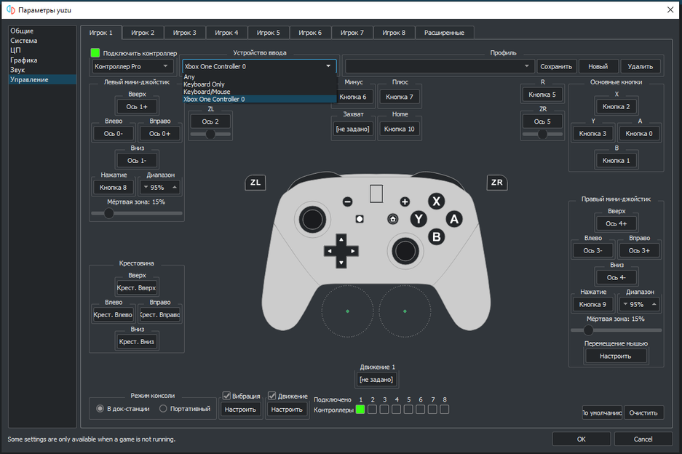Expand the Профиль dropdown
Screen dimensions: 682x454
[528, 66]
